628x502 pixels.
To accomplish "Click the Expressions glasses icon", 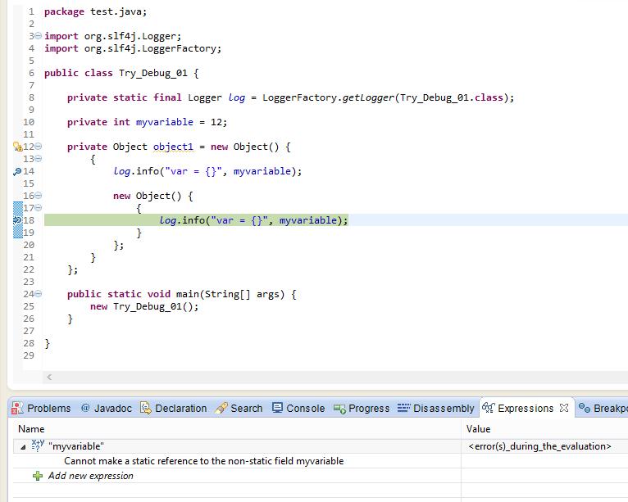I will pyautogui.click(x=489, y=408).
